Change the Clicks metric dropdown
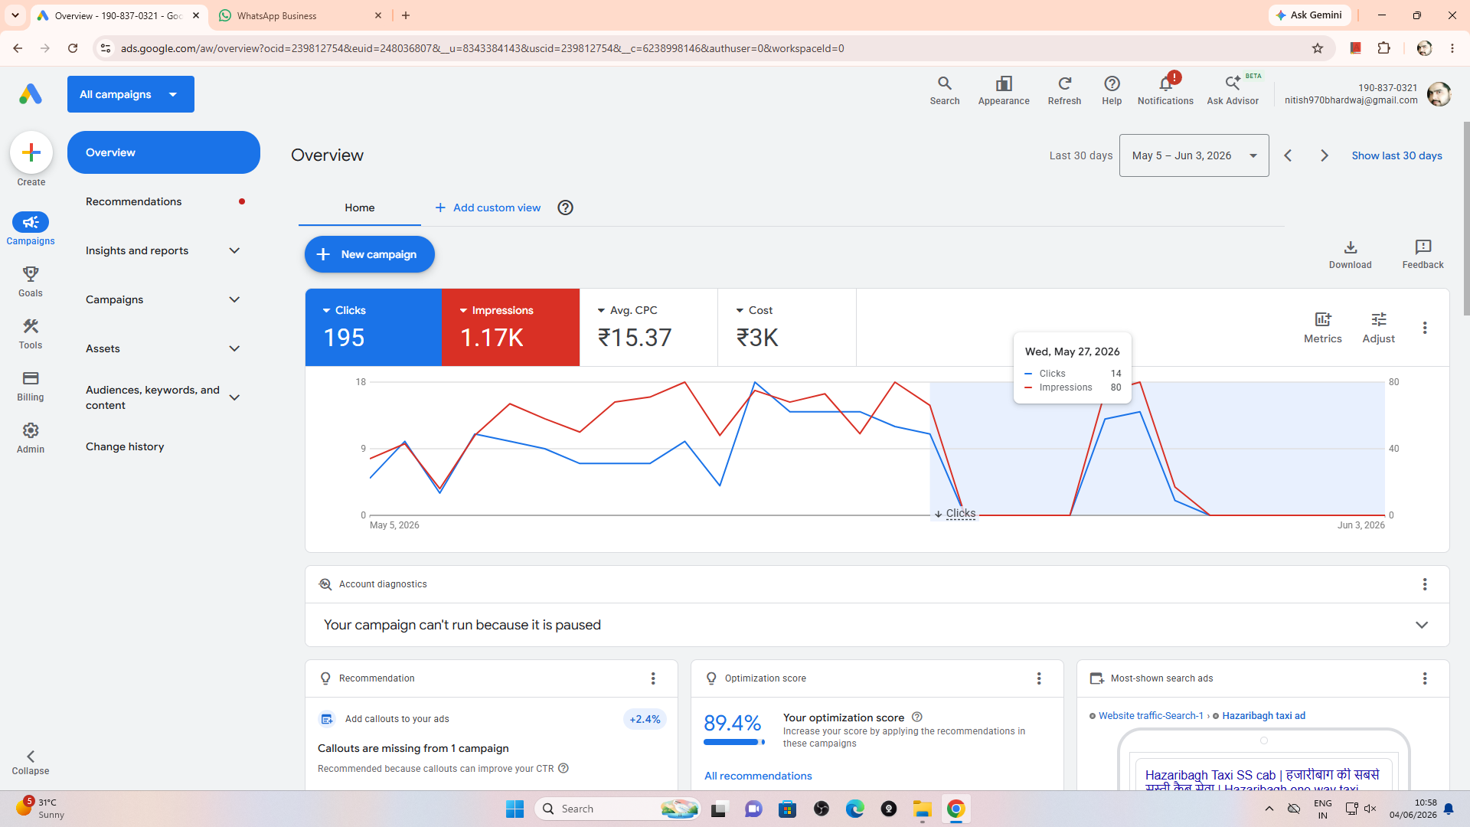The height and width of the screenshot is (827, 1470). coord(344,310)
